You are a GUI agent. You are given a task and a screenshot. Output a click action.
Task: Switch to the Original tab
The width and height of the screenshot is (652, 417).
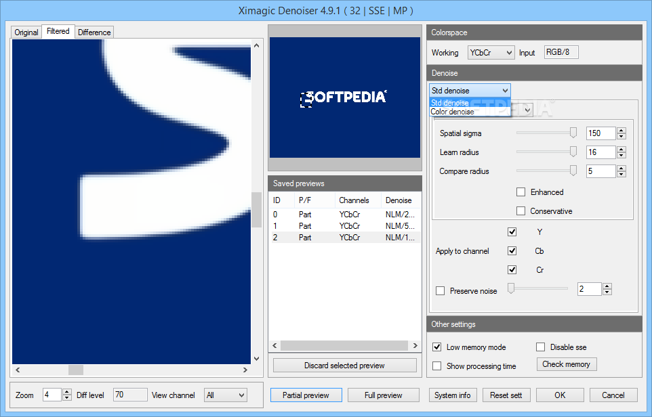click(x=26, y=32)
